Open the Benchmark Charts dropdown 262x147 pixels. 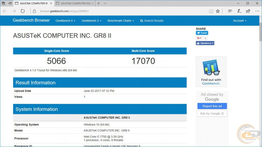pos(121,21)
